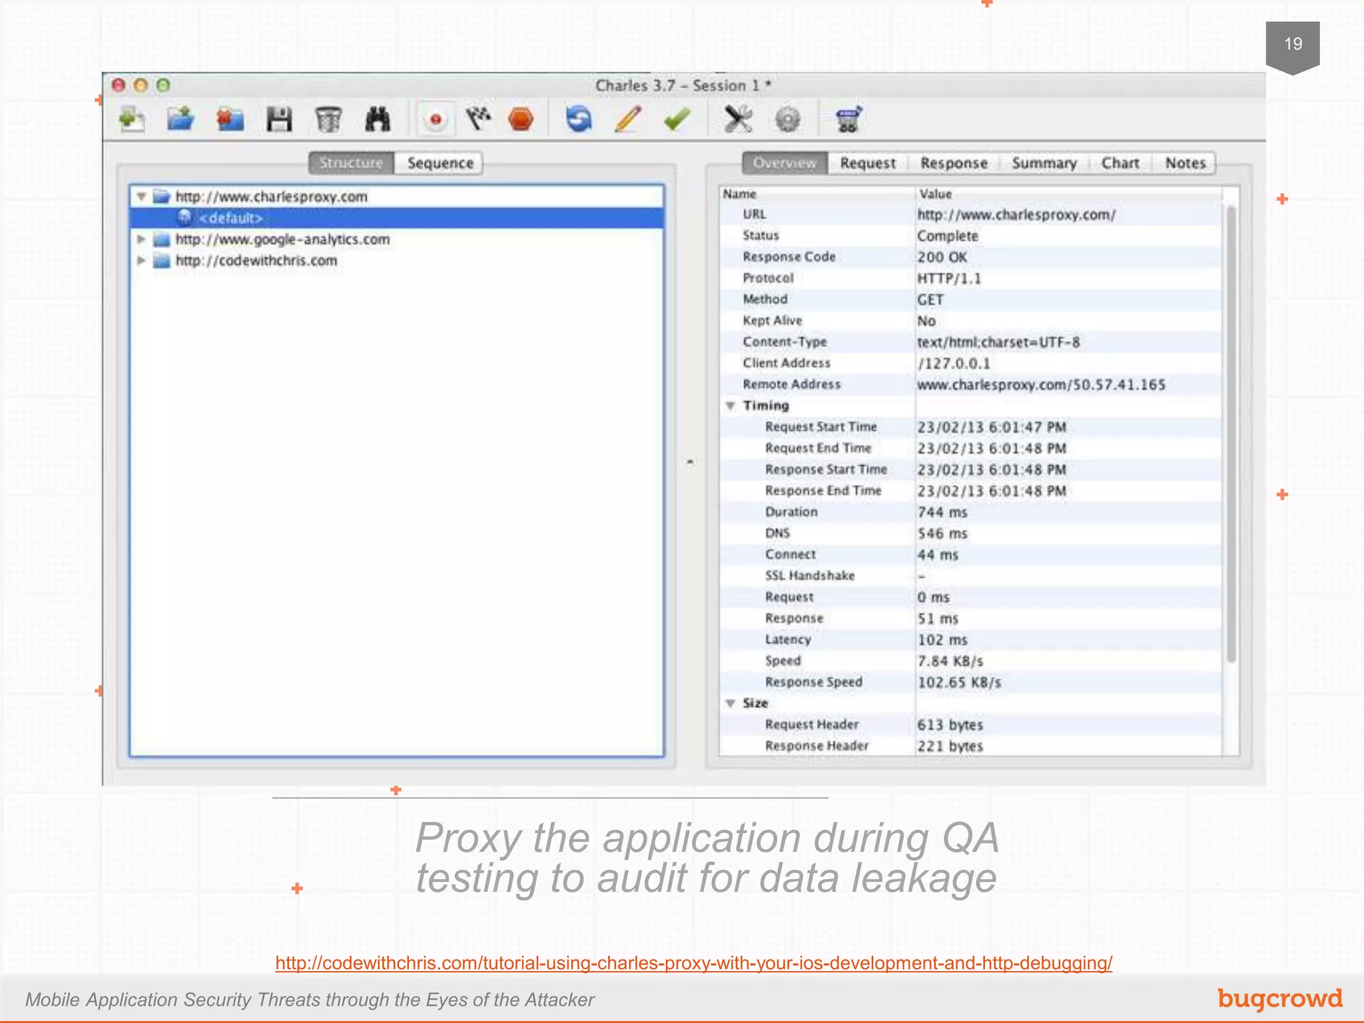Toggle the Breakpoints red hexagon icon
The image size is (1364, 1023).
click(521, 120)
